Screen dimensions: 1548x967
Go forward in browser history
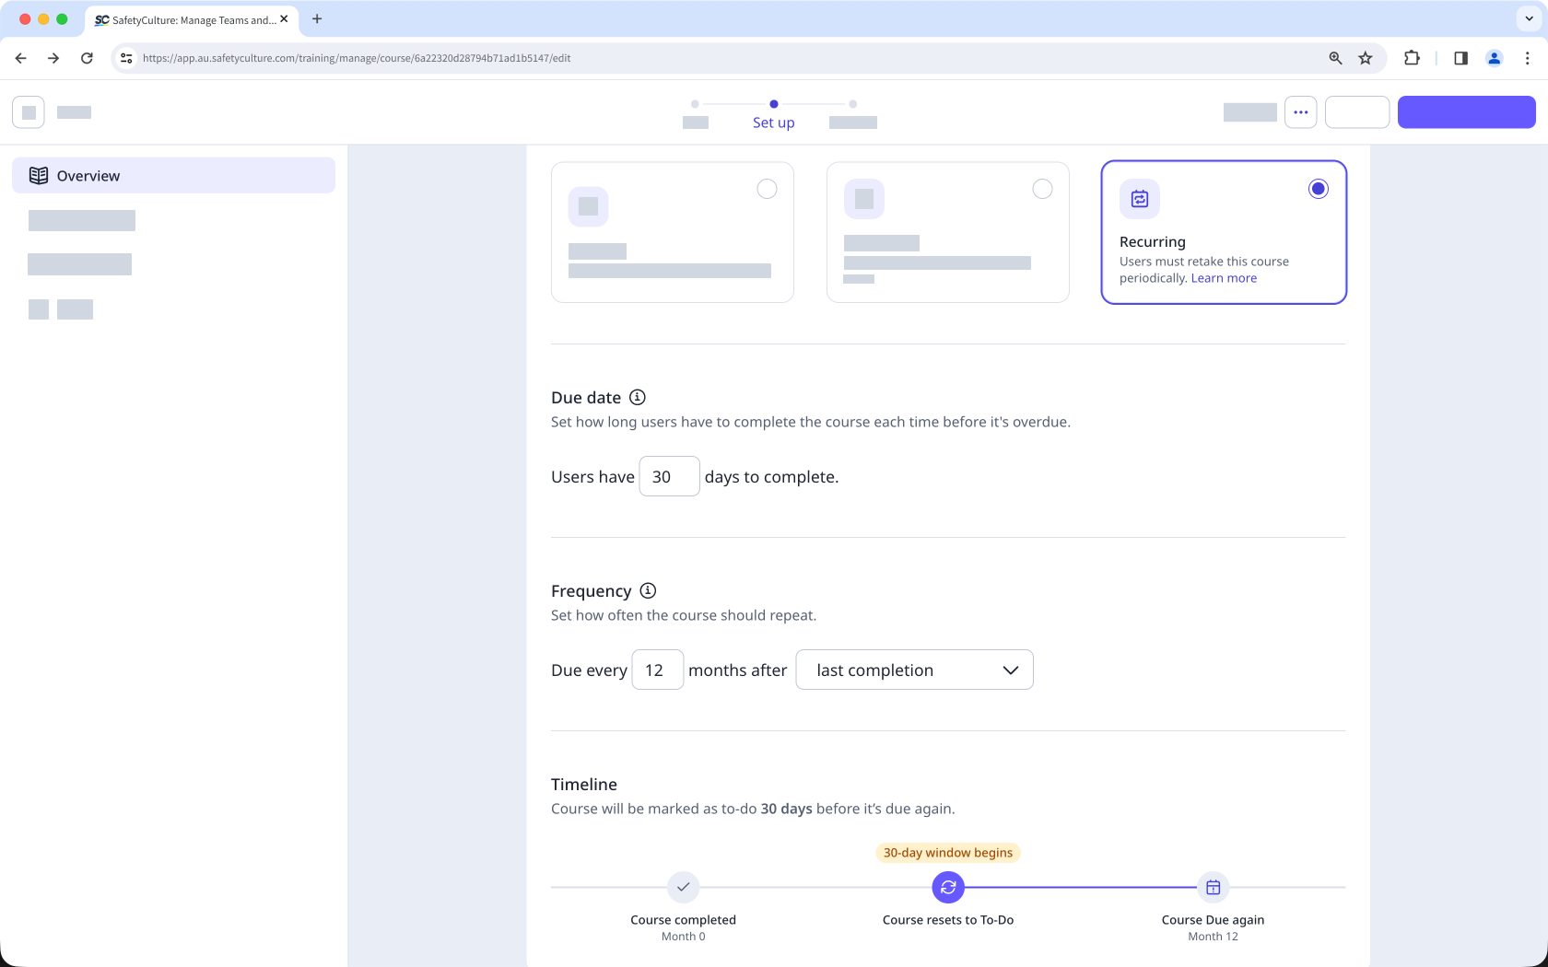click(x=53, y=58)
